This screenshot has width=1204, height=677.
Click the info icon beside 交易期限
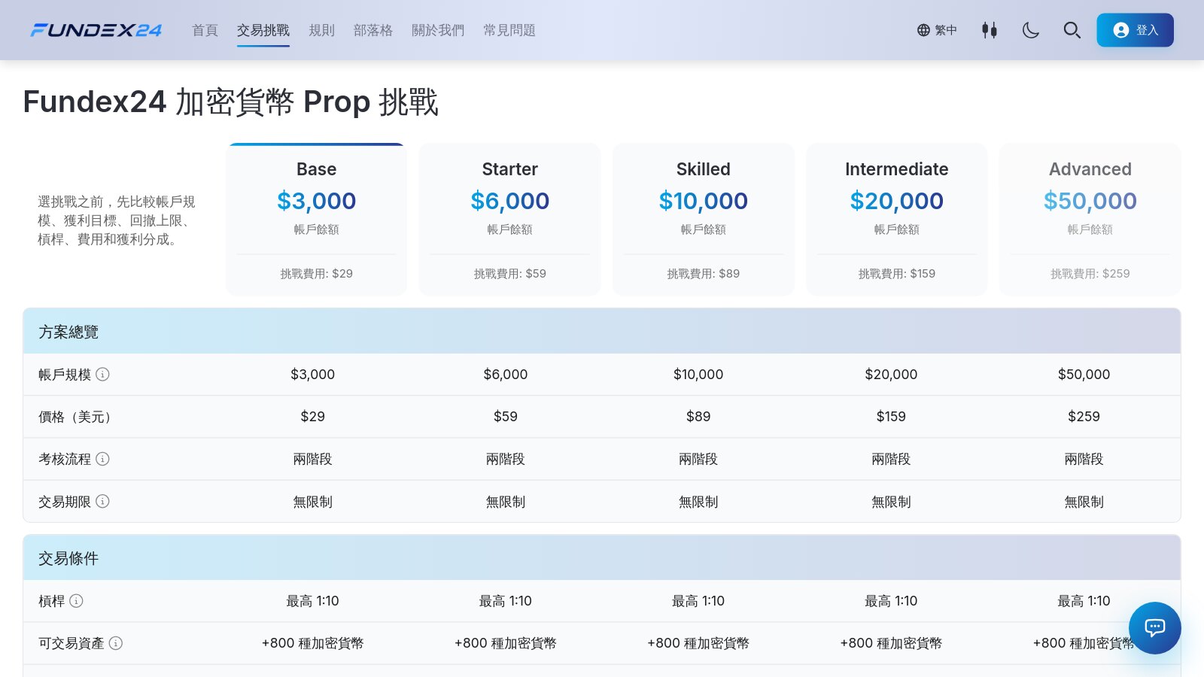[102, 501]
